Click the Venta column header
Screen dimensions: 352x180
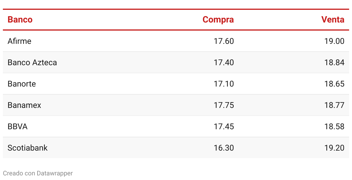(333, 20)
